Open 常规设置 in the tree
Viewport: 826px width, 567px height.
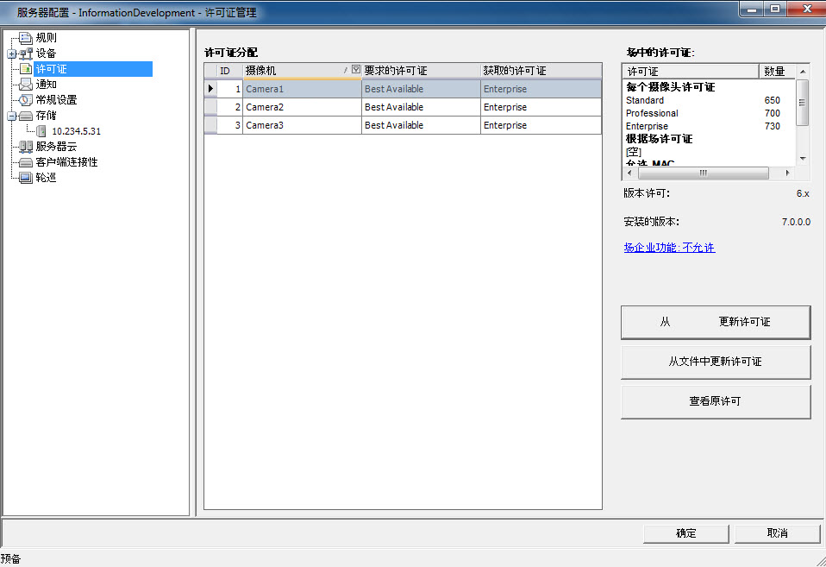coord(56,100)
